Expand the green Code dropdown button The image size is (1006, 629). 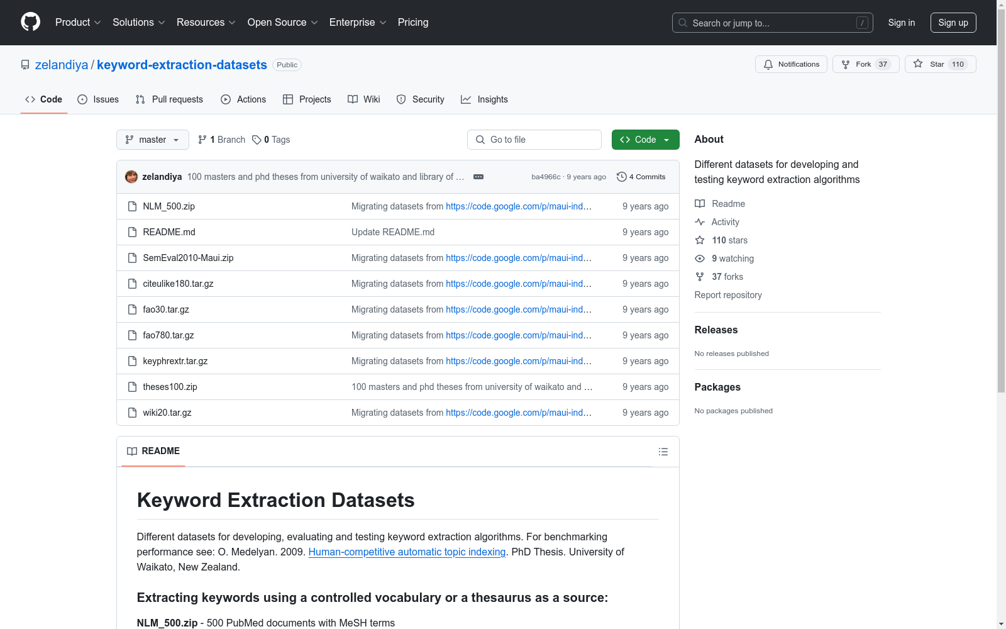point(646,140)
